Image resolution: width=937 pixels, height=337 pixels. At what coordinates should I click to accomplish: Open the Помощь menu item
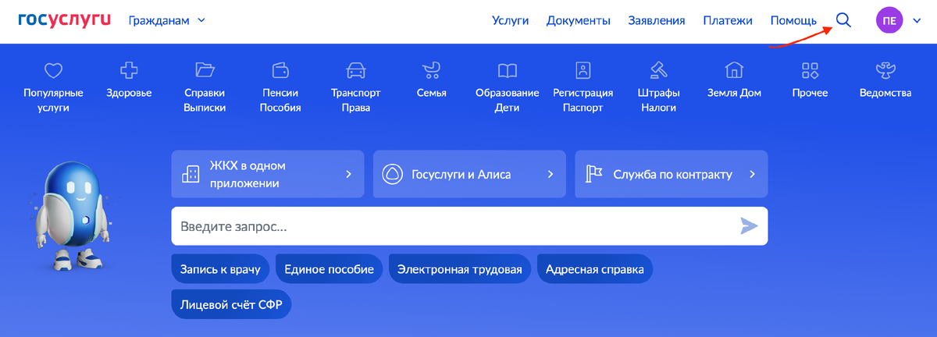coord(793,21)
